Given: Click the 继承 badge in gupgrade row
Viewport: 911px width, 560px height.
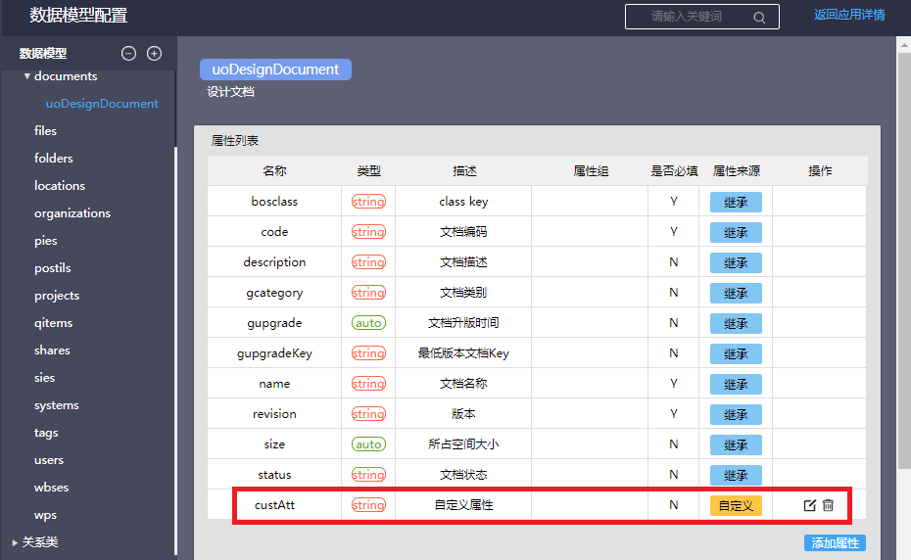Looking at the screenshot, I should (736, 324).
